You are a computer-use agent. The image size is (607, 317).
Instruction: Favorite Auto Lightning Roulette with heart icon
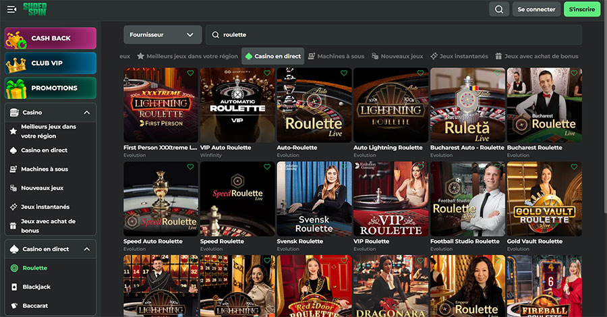pyautogui.click(x=420, y=73)
